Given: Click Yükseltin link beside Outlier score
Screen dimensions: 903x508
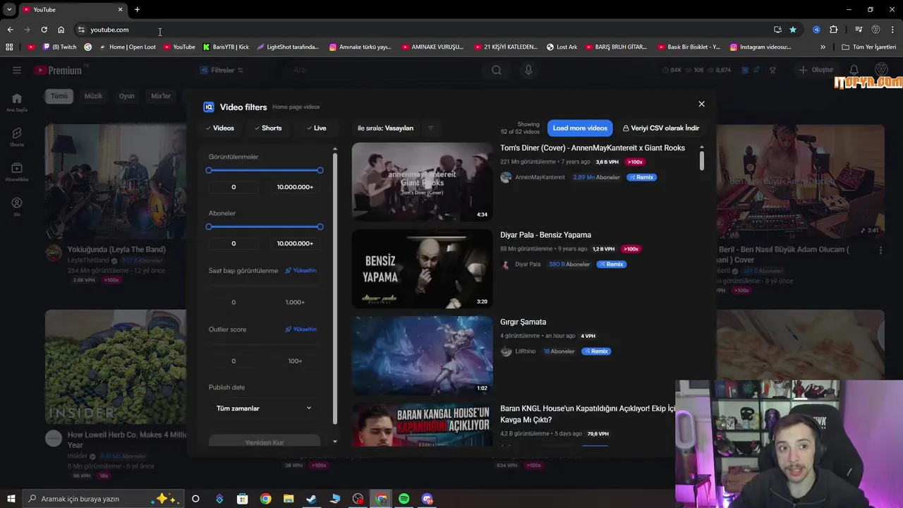Looking at the screenshot, I should tap(301, 329).
